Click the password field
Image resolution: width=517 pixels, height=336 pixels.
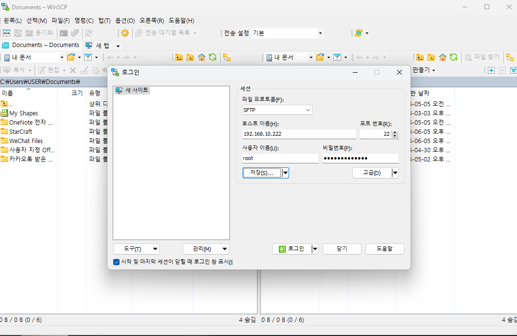361,158
